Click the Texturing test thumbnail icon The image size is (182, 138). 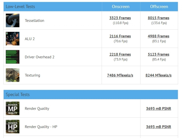click(12, 75)
